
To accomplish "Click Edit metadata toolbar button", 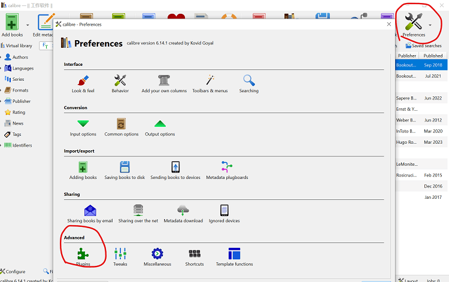I will click(x=44, y=25).
